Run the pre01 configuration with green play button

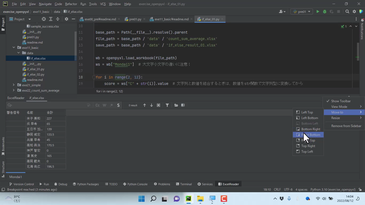318,12
